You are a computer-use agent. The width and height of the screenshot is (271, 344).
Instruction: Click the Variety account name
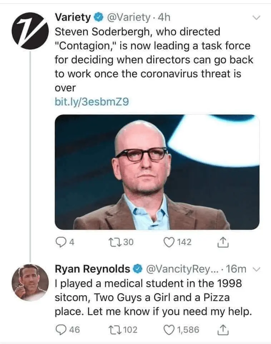[x=73, y=17]
